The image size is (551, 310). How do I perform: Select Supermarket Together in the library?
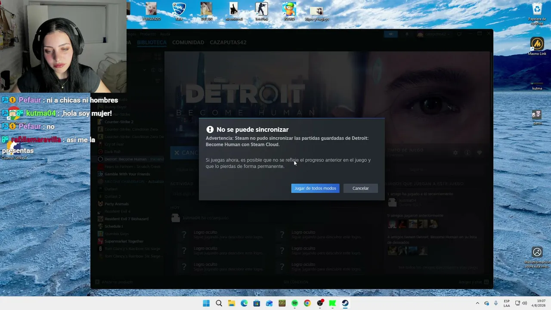click(124, 241)
